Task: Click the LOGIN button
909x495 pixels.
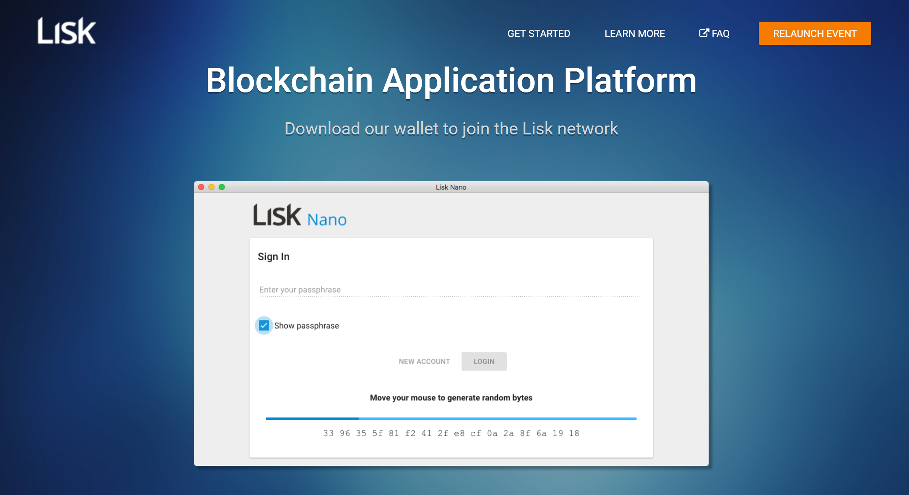Action: 484,361
